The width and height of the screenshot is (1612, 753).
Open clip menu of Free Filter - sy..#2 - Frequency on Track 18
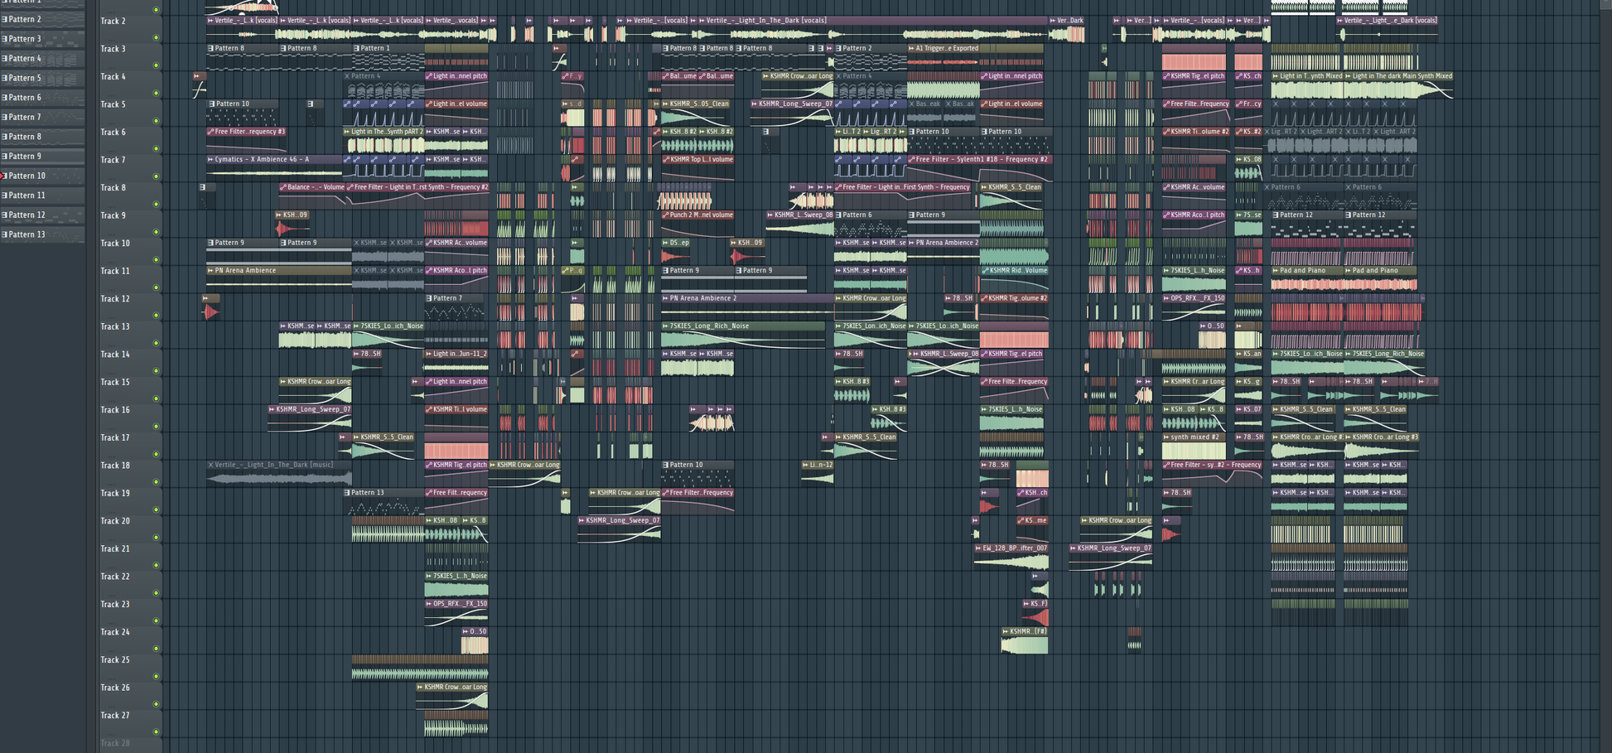(1166, 465)
